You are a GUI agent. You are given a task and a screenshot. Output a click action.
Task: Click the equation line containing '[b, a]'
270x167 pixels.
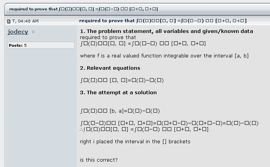point(120,111)
